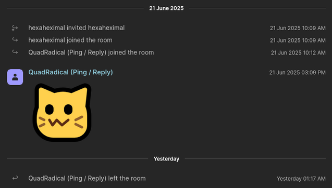Click the cat sticker's whiskered mouth

(x=59, y=123)
